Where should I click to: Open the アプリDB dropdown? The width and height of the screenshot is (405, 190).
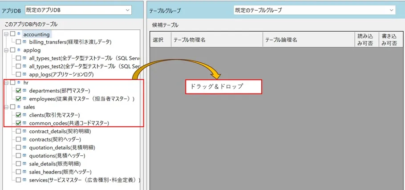click(78, 10)
